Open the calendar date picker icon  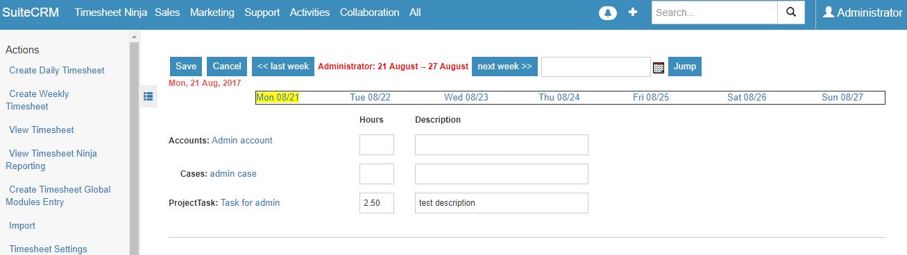coord(659,67)
